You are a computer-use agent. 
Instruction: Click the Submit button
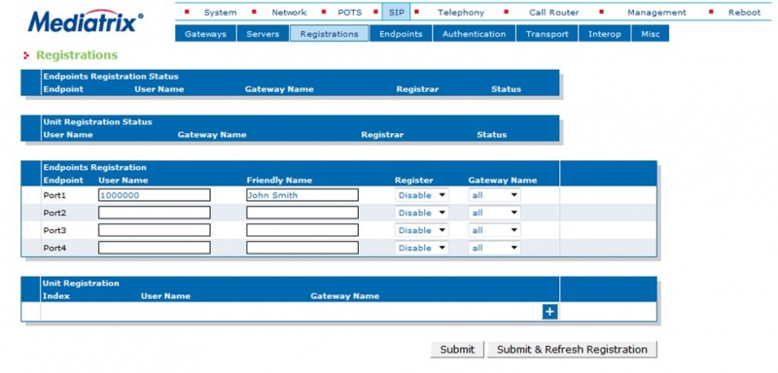click(457, 350)
